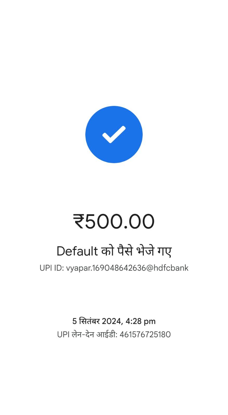The width and height of the screenshot is (228, 415).
Task: Click the white tick mark inside the circle
Action: pos(114,134)
